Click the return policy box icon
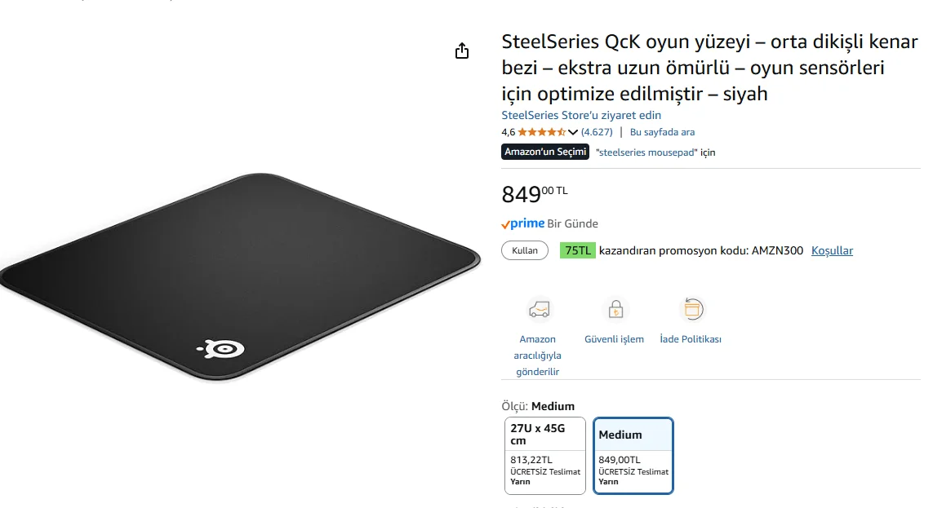This screenshot has width=933, height=508. point(691,309)
